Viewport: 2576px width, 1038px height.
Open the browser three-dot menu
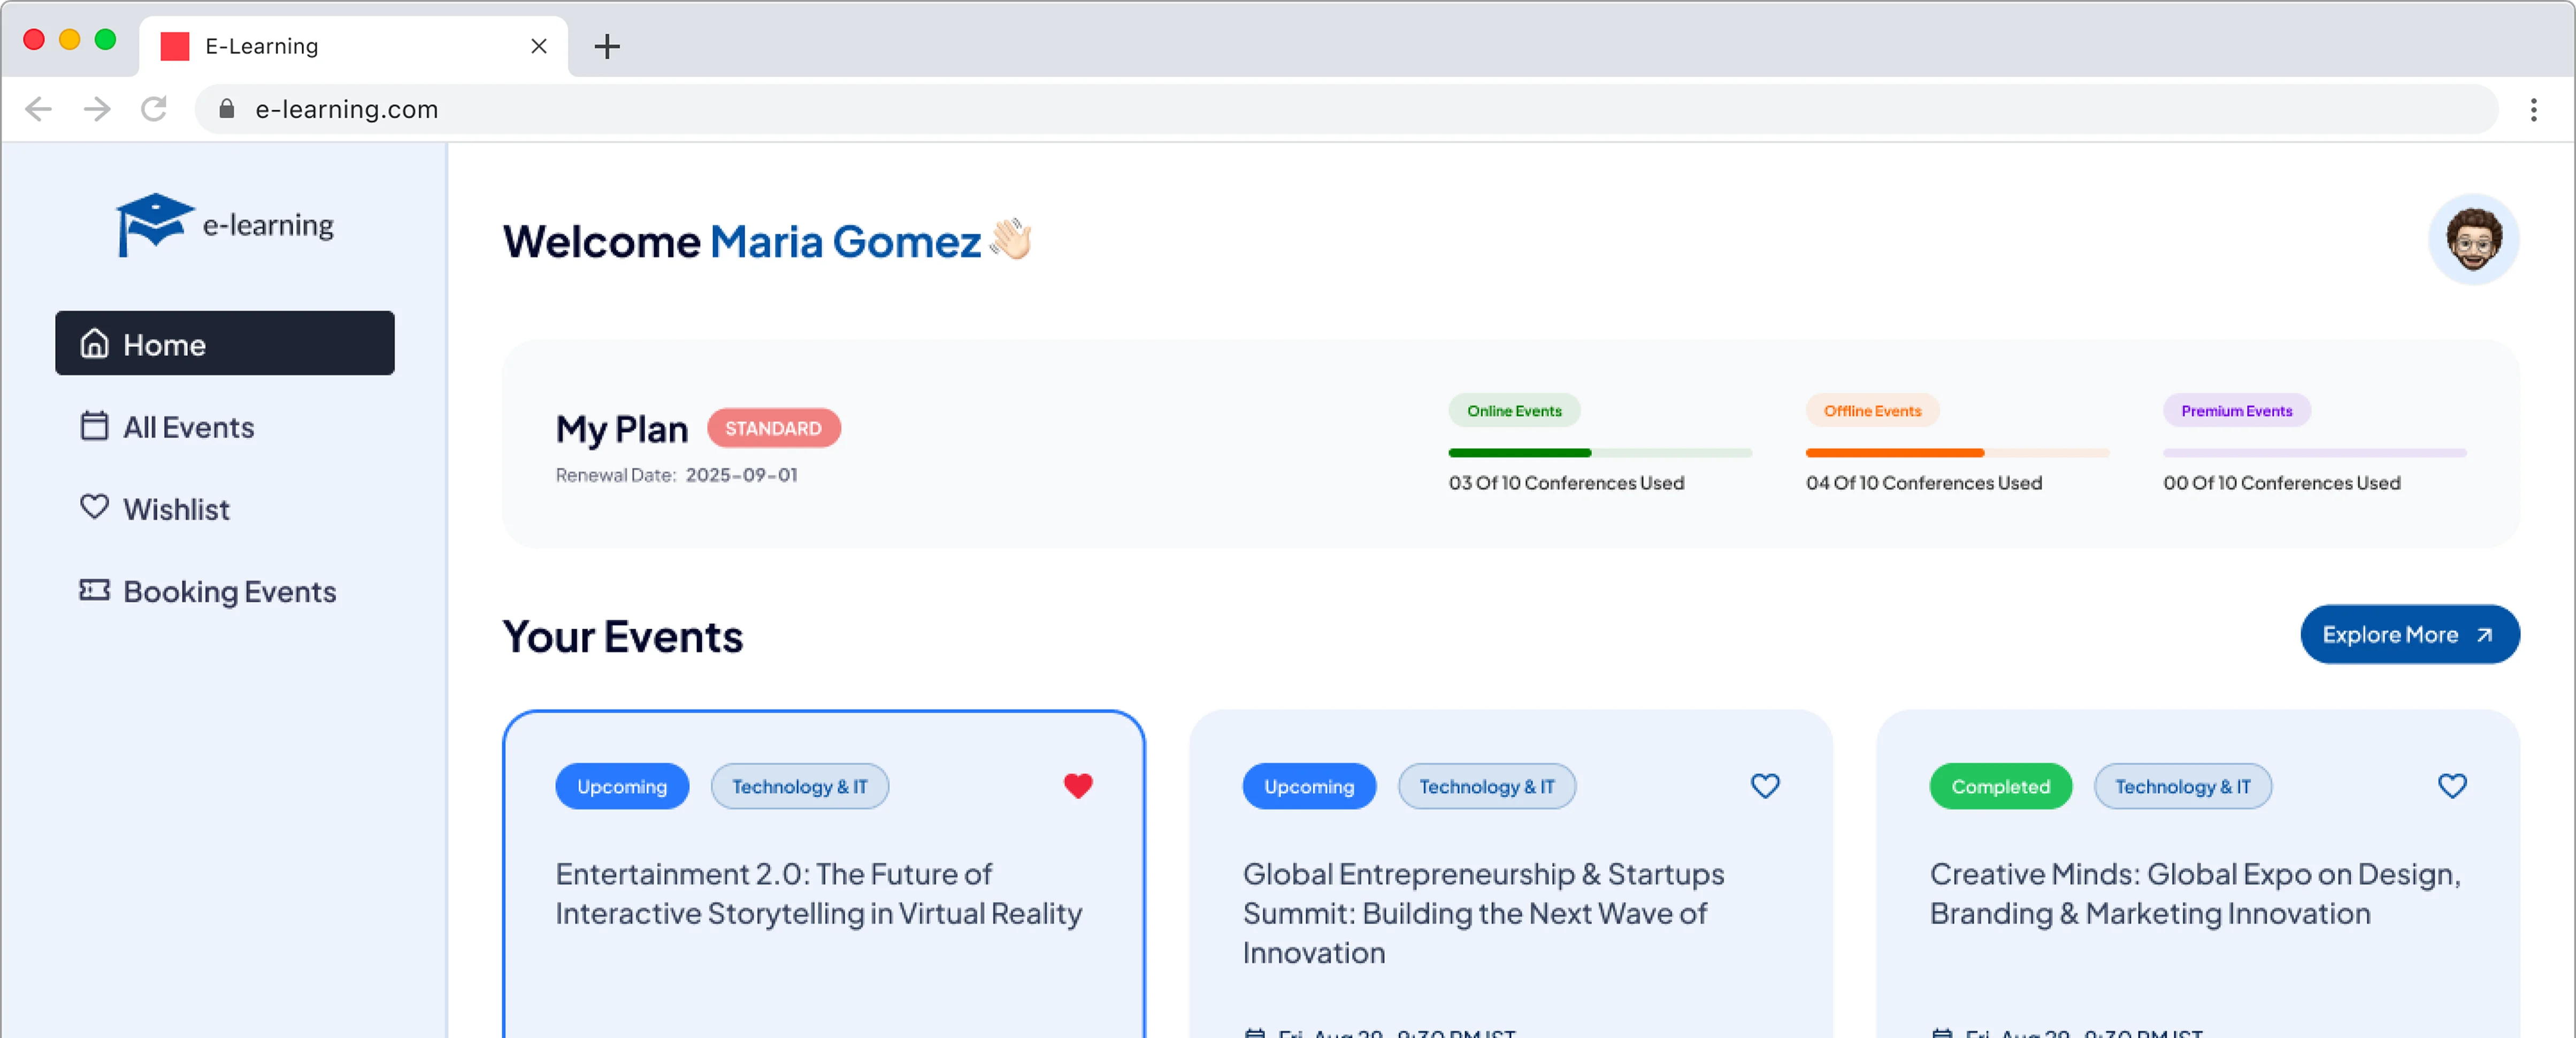[x=2533, y=109]
